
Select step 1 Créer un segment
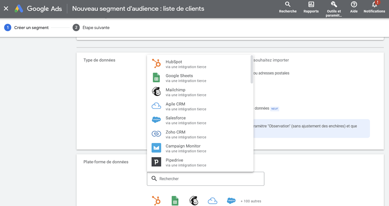[x=27, y=27]
